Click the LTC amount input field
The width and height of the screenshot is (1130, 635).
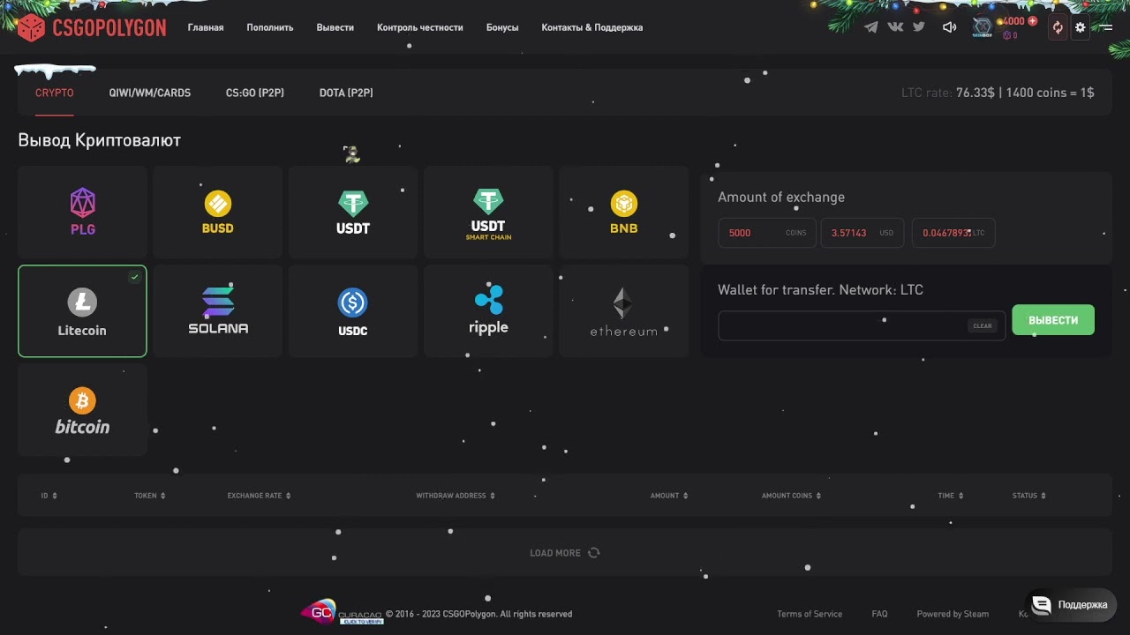tap(953, 233)
